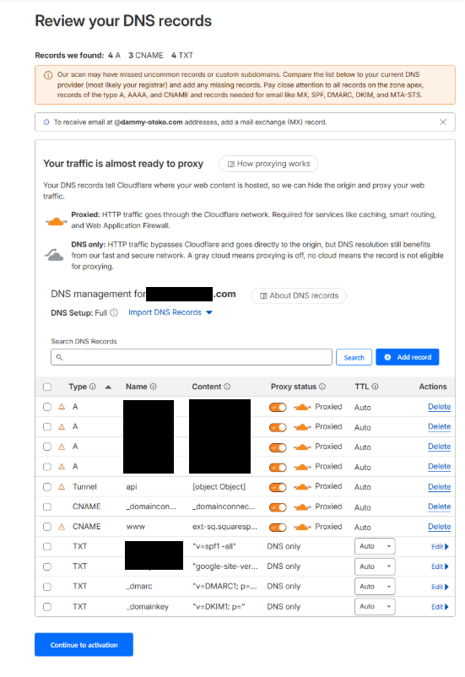Click the warning triangle on the Tunnel row
This screenshot has width=465, height=677.
click(x=62, y=486)
